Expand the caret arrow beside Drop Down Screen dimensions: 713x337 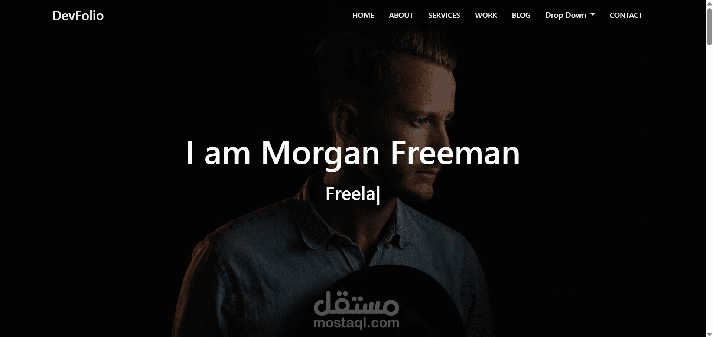(x=593, y=15)
